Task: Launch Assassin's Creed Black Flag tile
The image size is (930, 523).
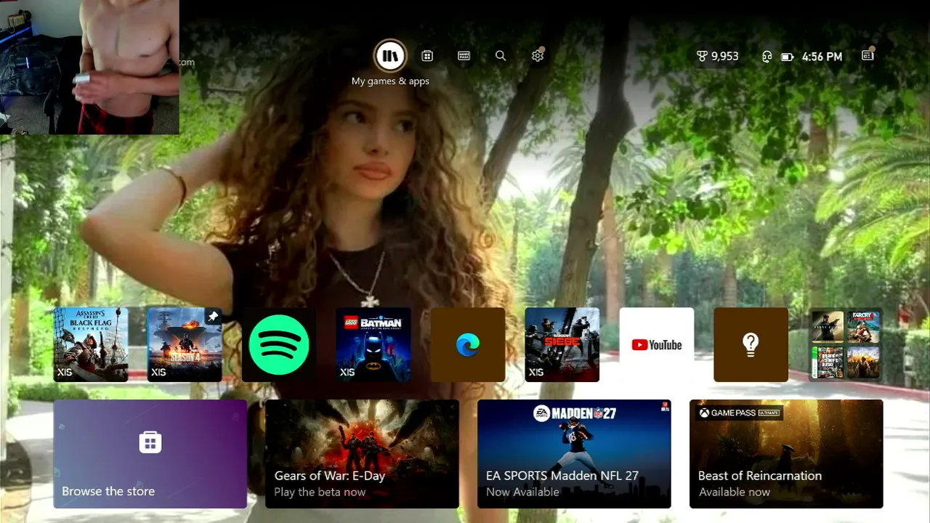Action: click(91, 344)
